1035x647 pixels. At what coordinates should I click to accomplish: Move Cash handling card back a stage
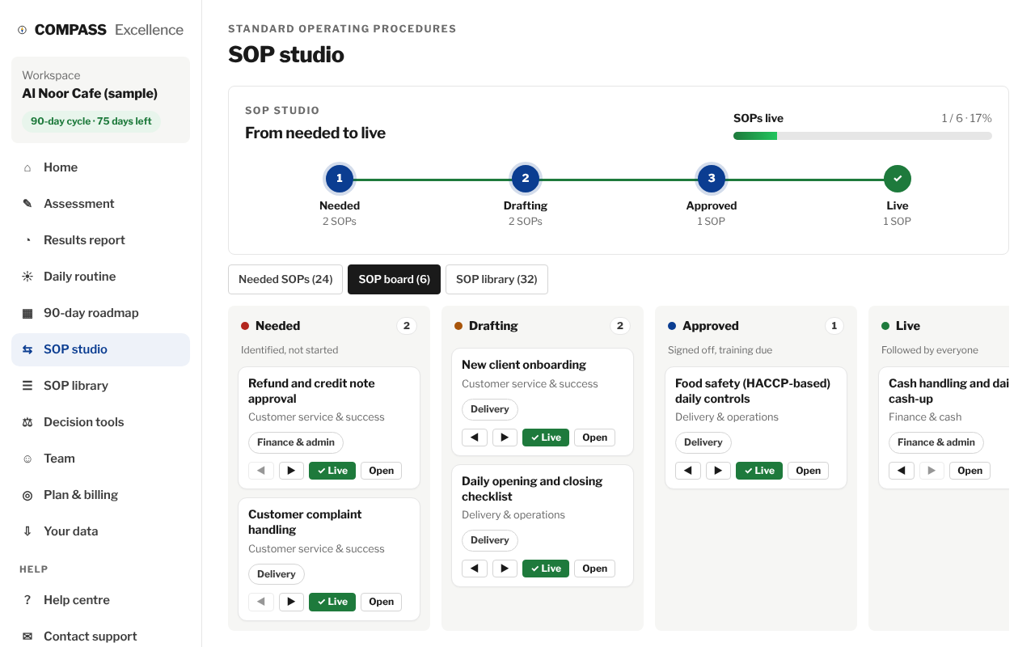click(x=901, y=471)
